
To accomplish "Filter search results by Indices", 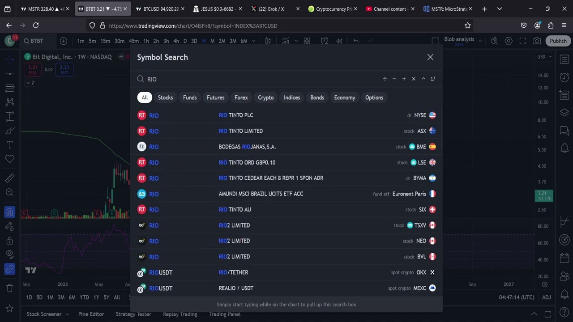I will pyautogui.click(x=292, y=97).
